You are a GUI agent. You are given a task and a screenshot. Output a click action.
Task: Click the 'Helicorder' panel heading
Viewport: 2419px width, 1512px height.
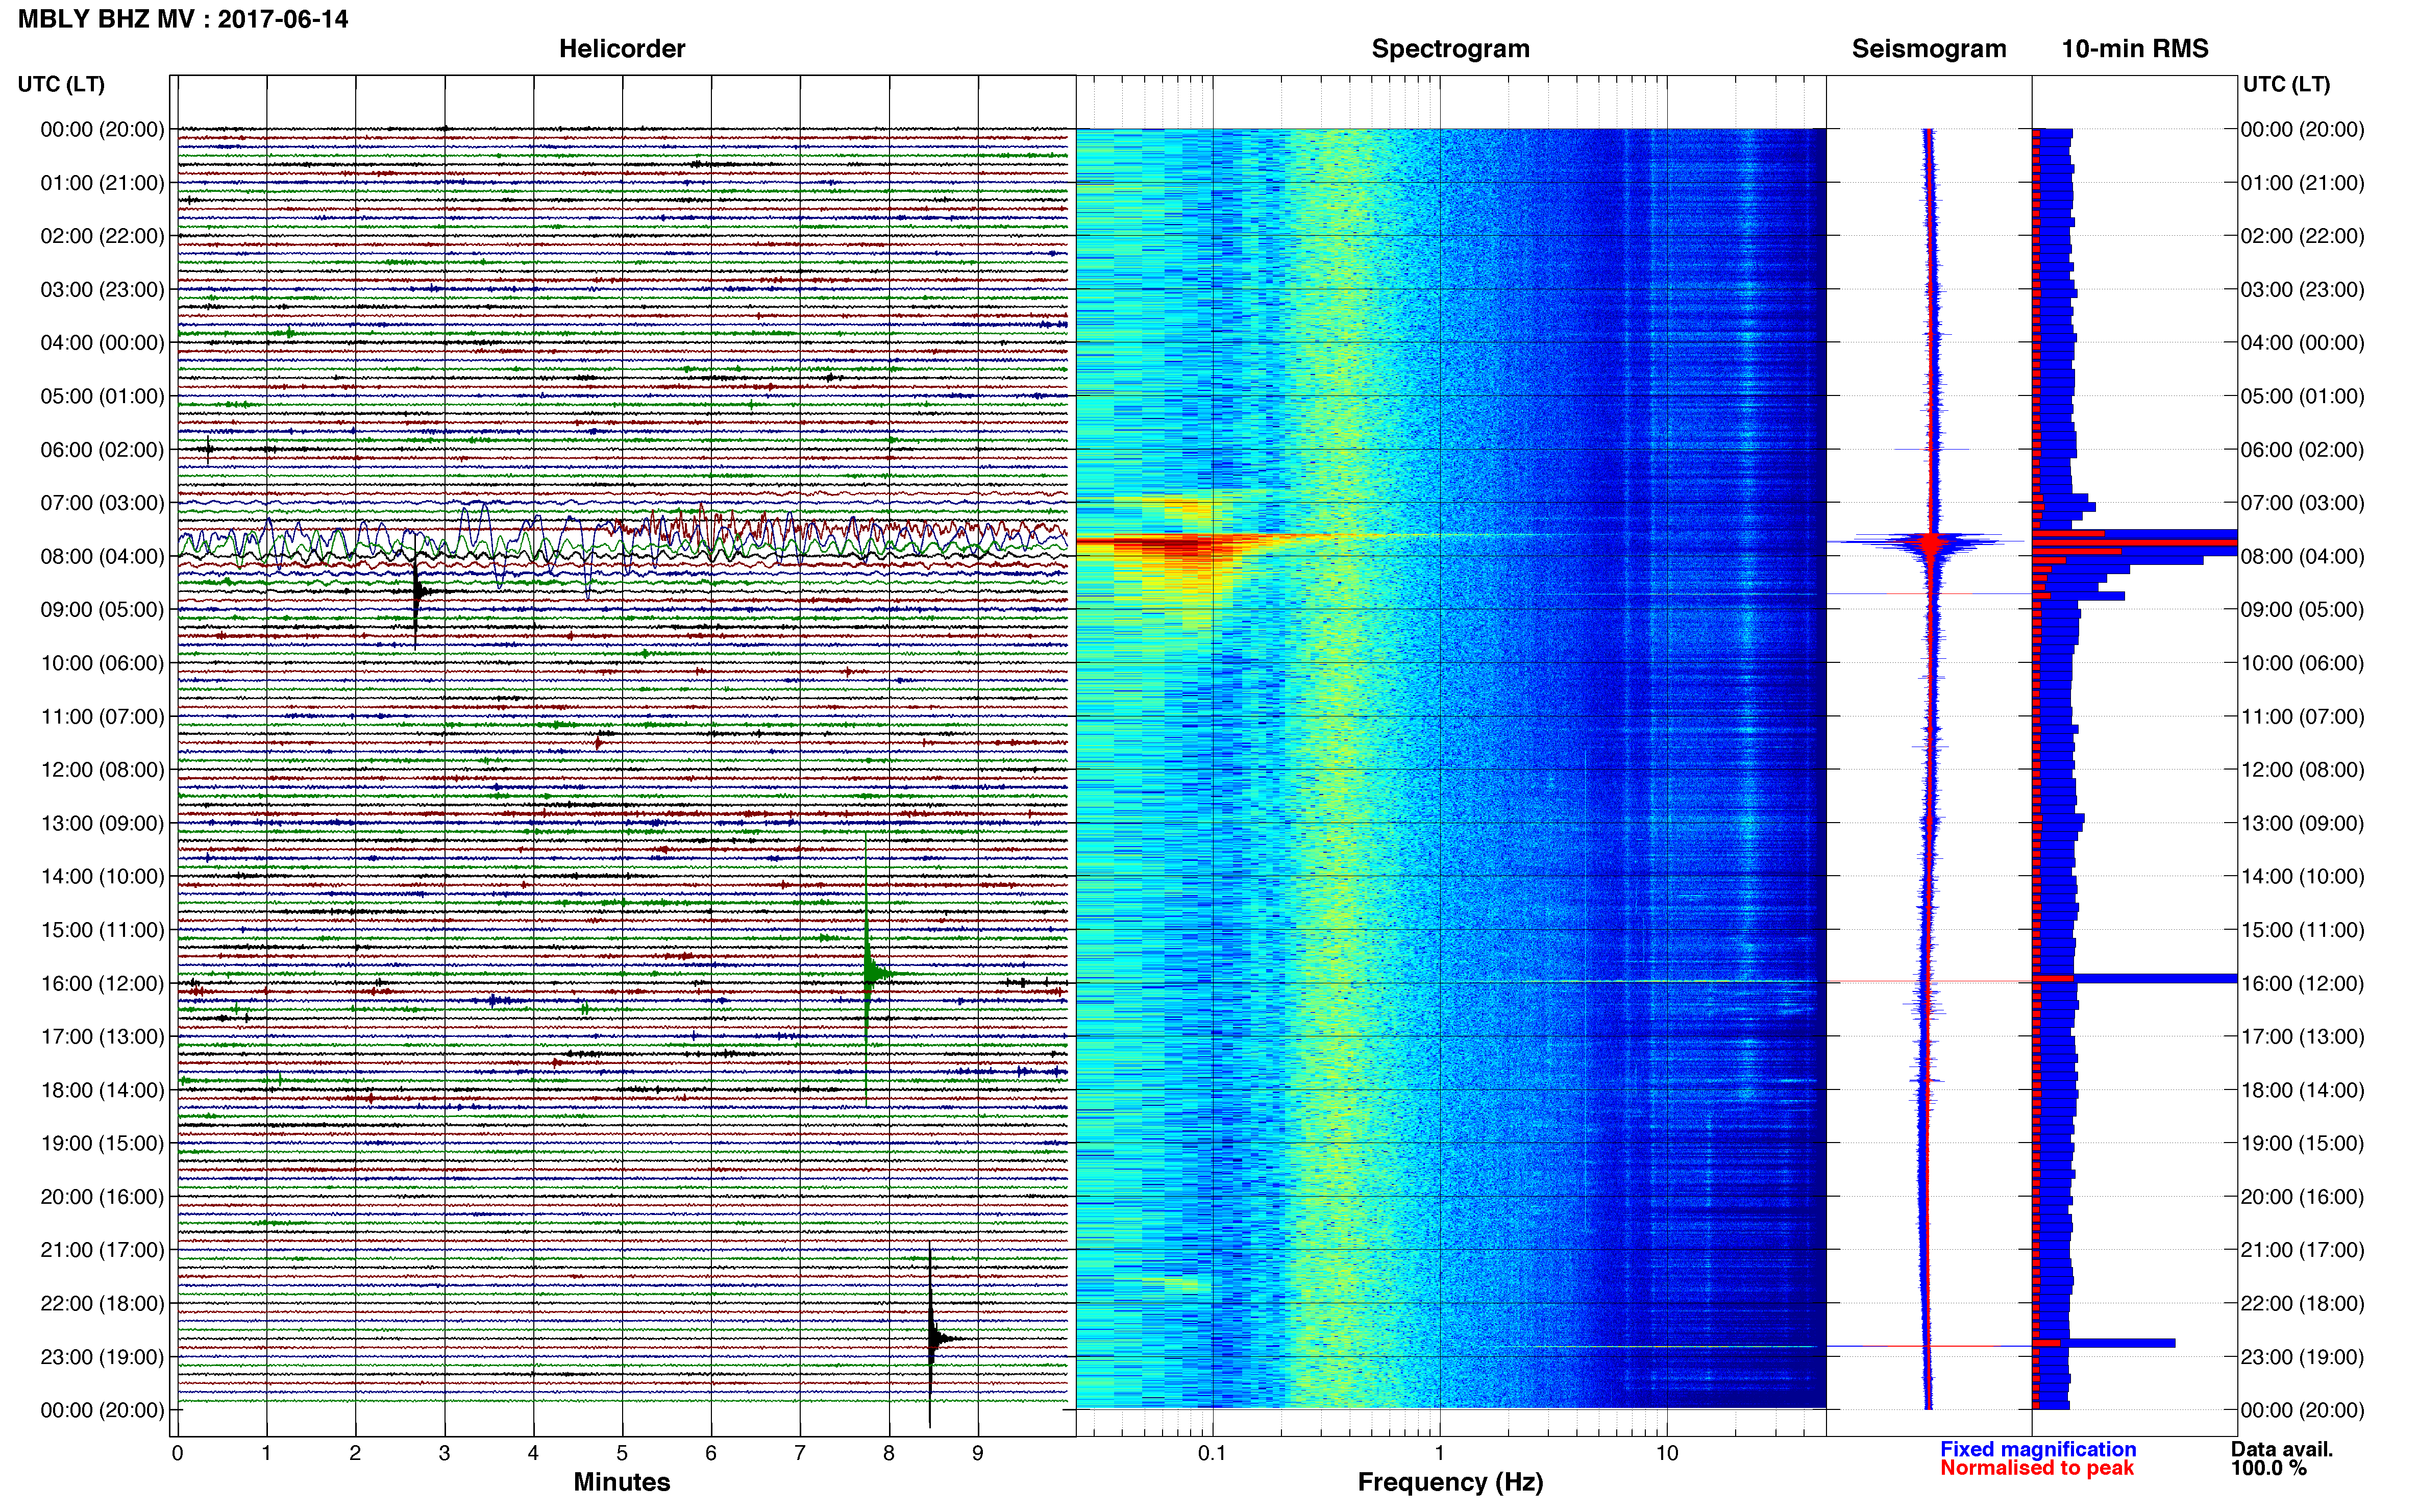point(622,49)
